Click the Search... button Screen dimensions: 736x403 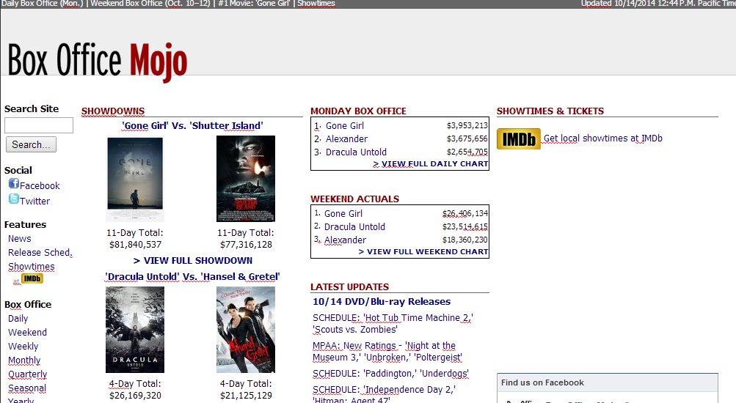point(31,144)
